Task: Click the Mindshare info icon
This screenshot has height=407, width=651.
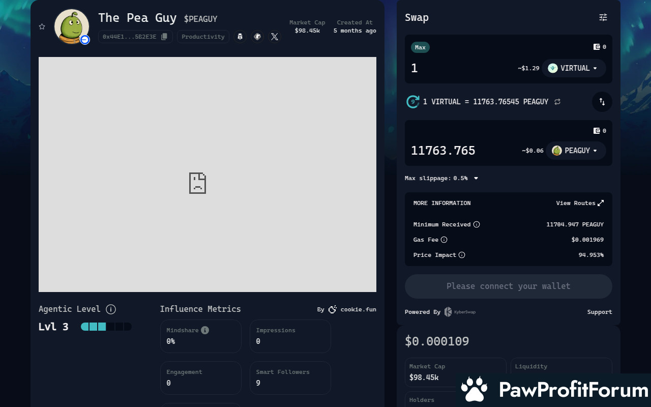Action: click(205, 330)
